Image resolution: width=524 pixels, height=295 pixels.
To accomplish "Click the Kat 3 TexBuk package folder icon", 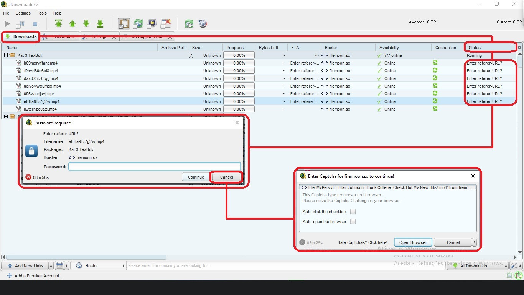I will point(12,55).
